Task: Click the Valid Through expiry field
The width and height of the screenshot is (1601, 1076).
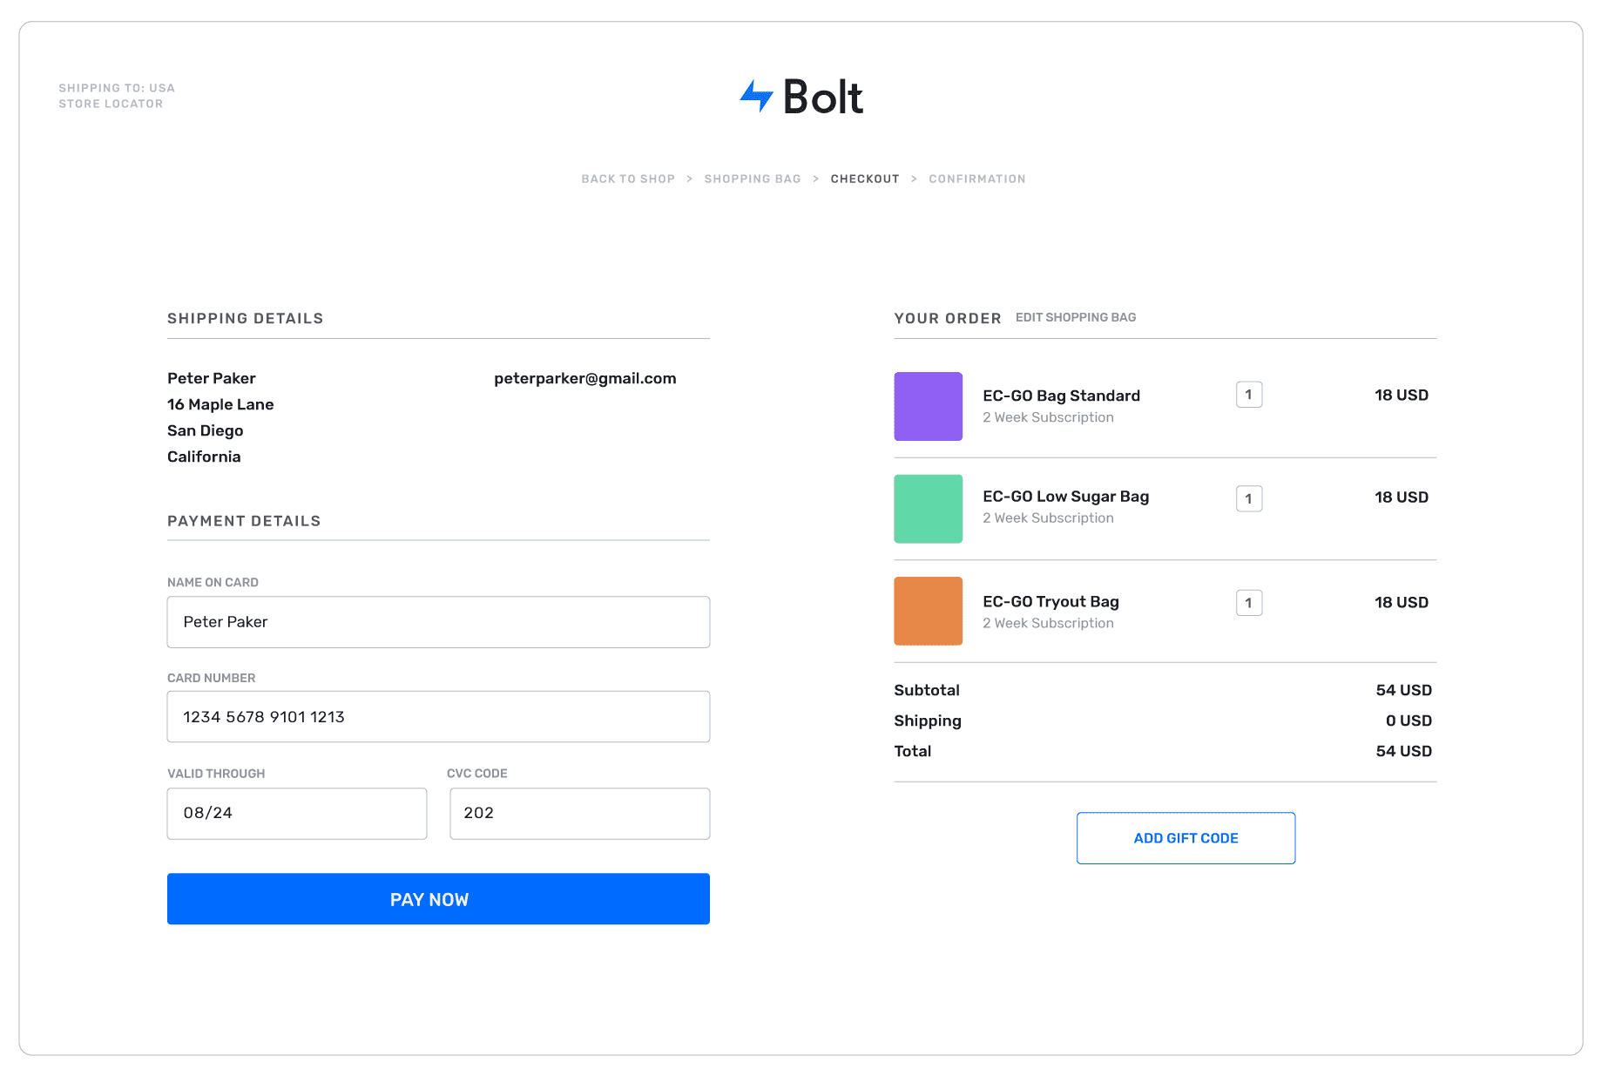Action: click(x=296, y=813)
